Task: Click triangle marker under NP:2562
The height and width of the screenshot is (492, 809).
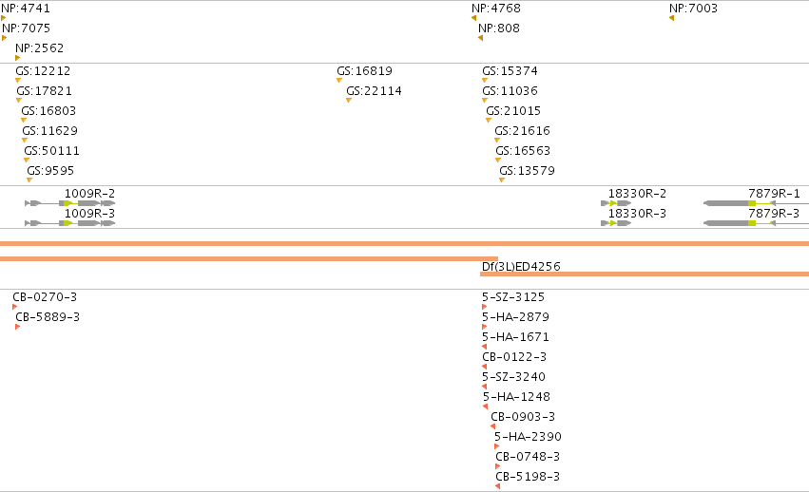Action: [17, 58]
